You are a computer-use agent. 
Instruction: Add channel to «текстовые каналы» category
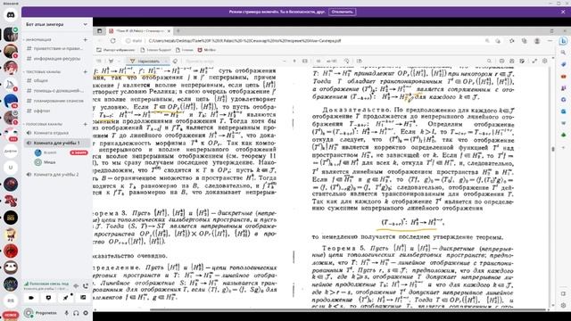(x=86, y=71)
